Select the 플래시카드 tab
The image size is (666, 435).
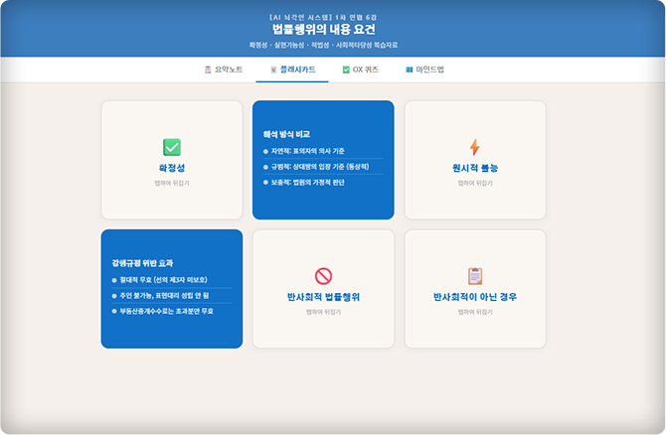pos(292,70)
